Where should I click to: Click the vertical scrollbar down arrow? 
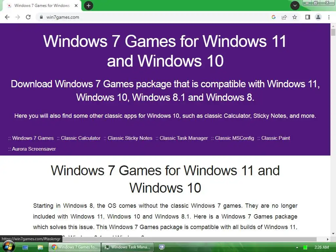pos(333,234)
